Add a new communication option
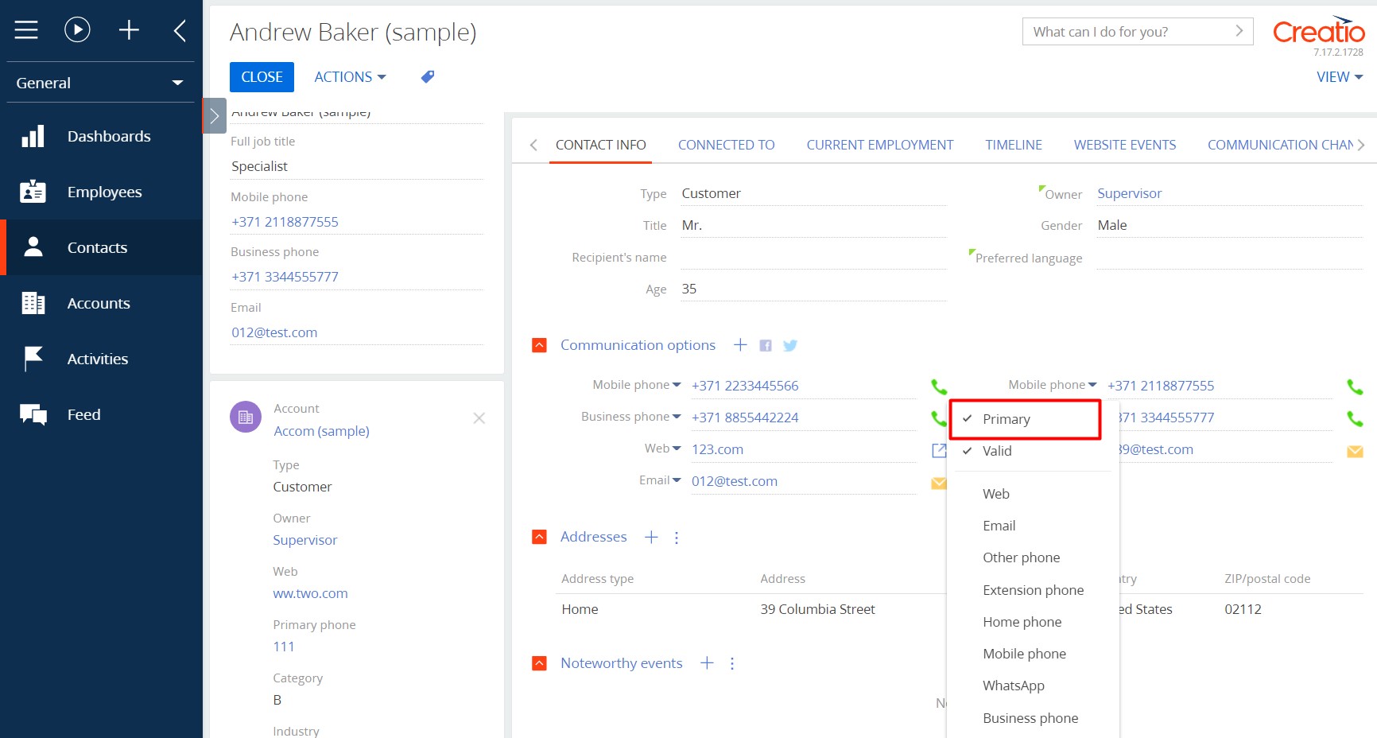This screenshot has width=1377, height=738. point(740,345)
